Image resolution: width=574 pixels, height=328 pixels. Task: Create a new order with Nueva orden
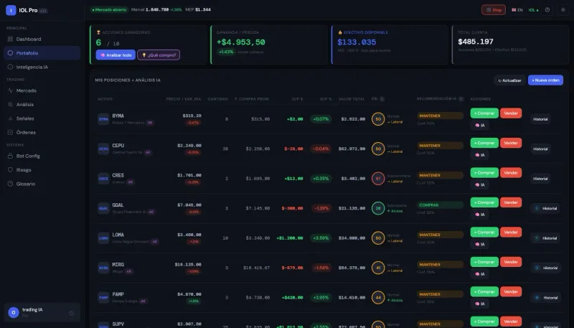point(545,80)
